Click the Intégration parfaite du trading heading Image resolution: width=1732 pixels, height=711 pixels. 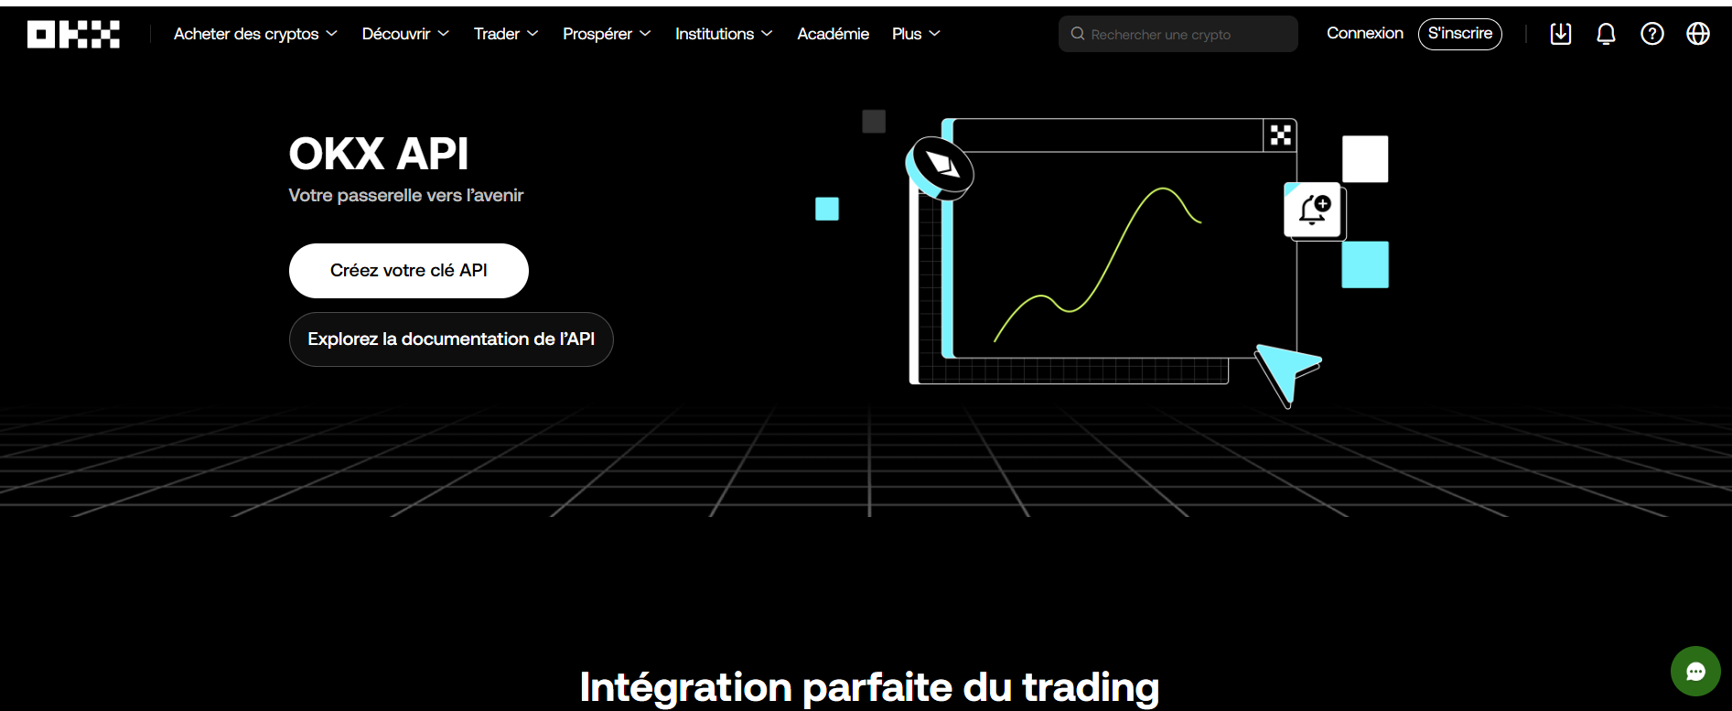pyautogui.click(x=869, y=687)
